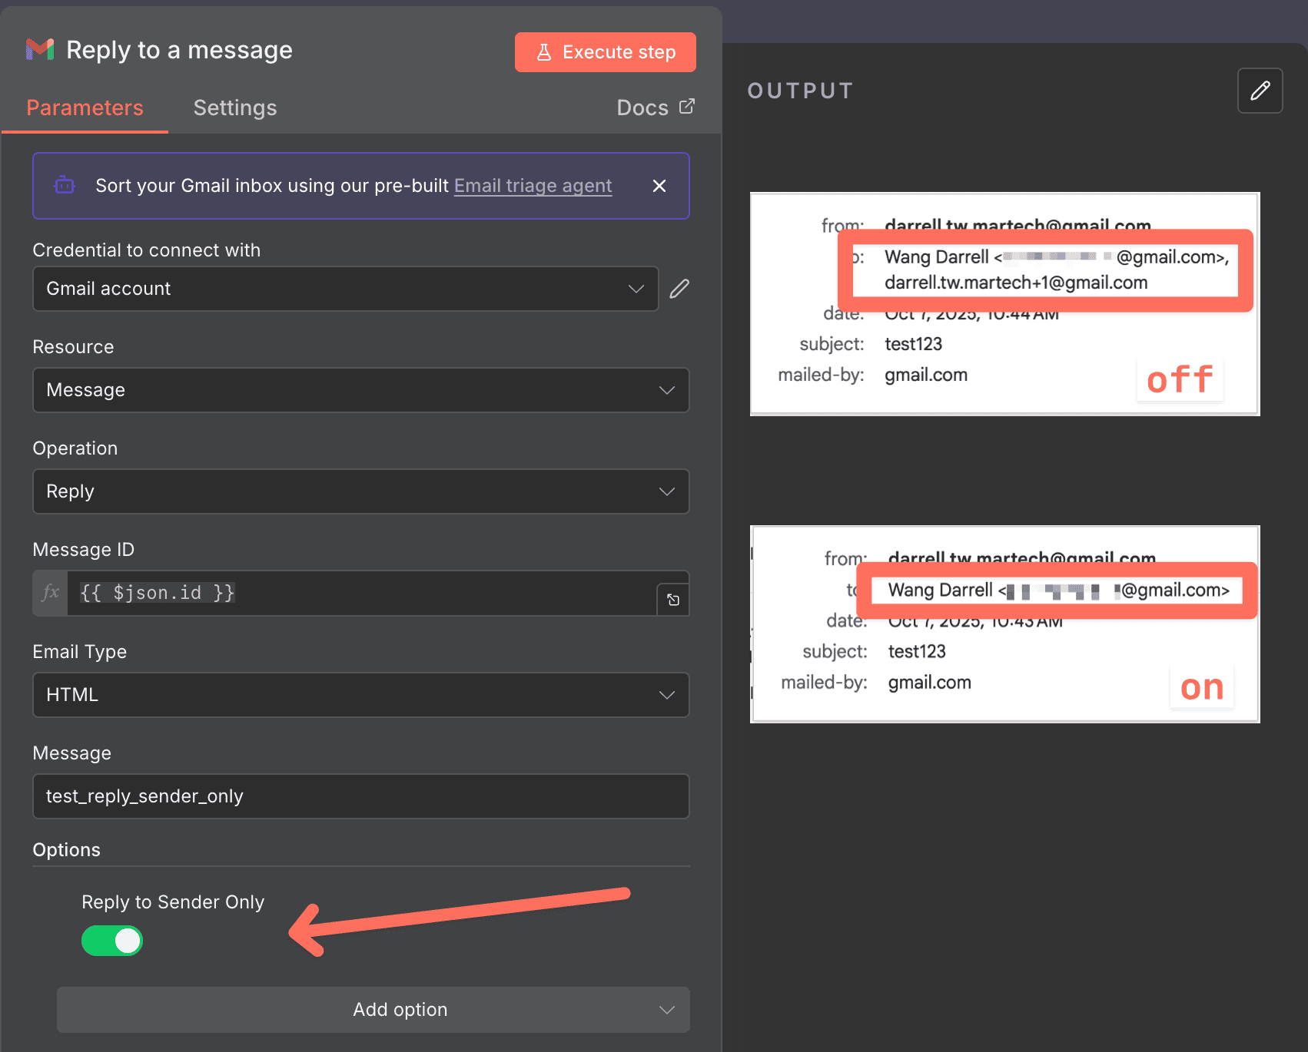The image size is (1308, 1052).
Task: Click the robot icon in the banner
Action: click(x=64, y=185)
